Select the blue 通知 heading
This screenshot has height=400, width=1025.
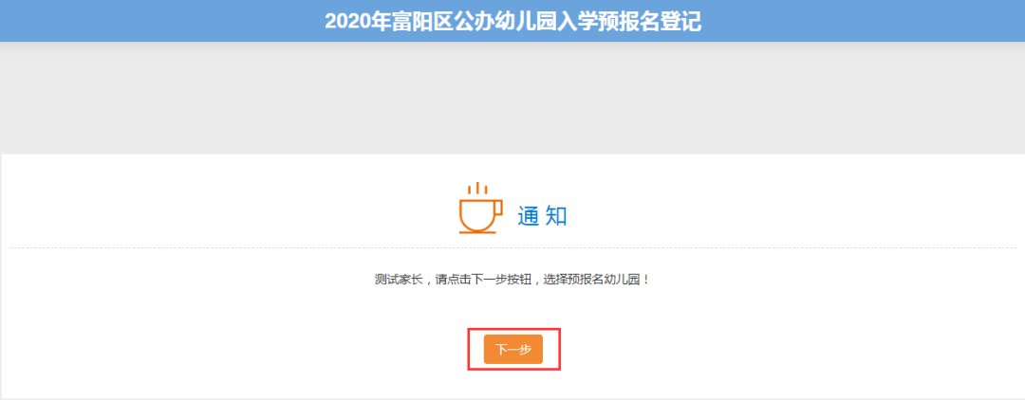(542, 216)
